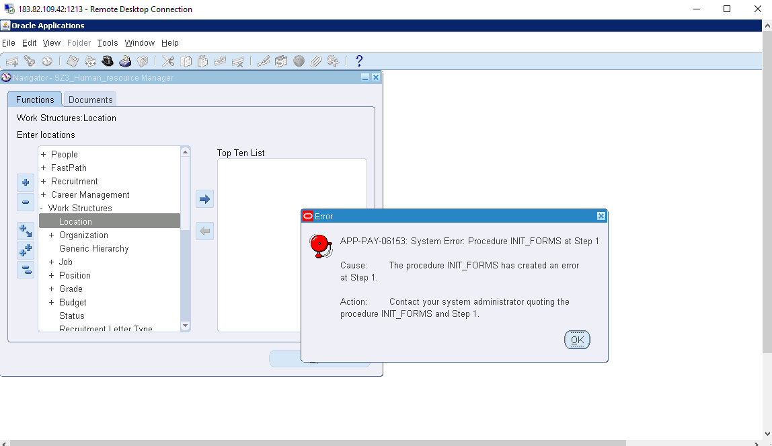772x446 pixels.
Task: Remove from Top Ten List with left arrow
Action: click(205, 231)
